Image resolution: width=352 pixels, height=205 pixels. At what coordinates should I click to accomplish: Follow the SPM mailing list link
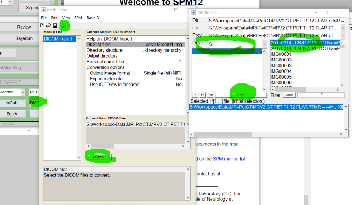point(229,159)
